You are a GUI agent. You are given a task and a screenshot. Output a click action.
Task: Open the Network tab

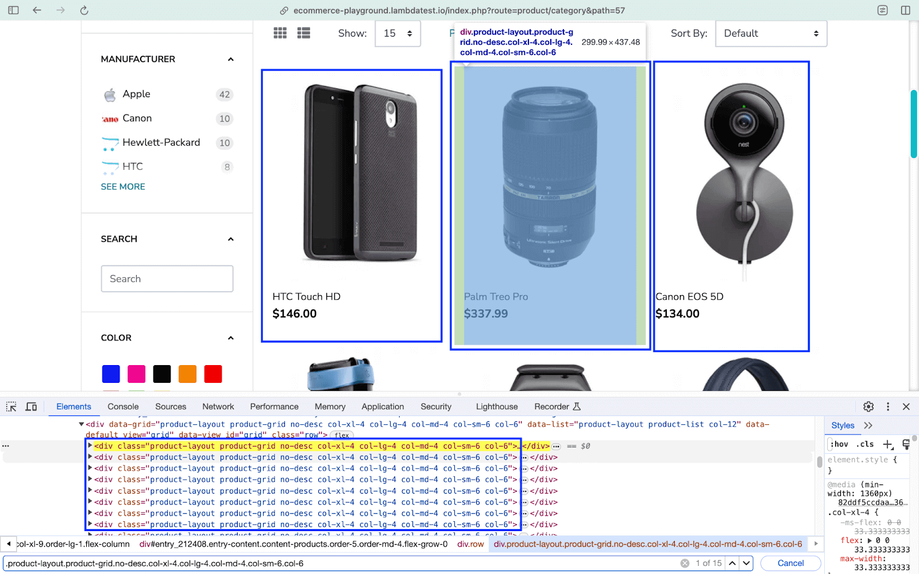tap(218, 406)
